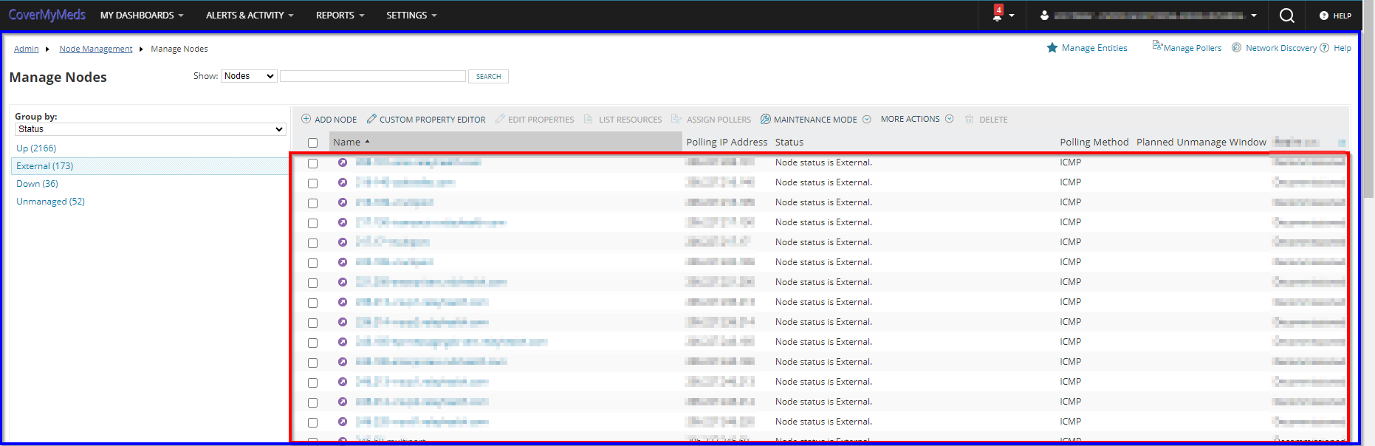Click the CoverMyMeds logo
Viewport: 1375px width, 446px height.
(47, 15)
